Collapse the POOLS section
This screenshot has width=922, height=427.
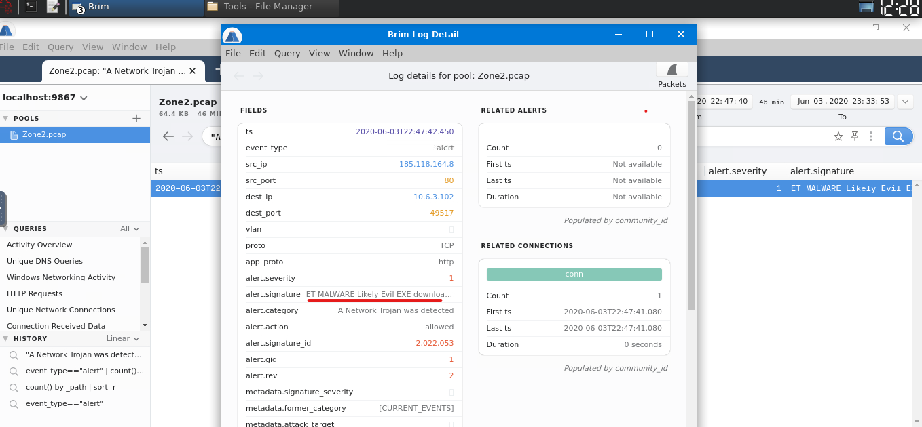pyautogui.click(x=6, y=118)
